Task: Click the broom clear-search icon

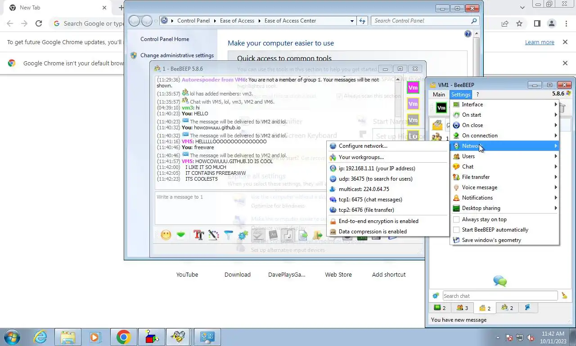Action: (x=564, y=296)
